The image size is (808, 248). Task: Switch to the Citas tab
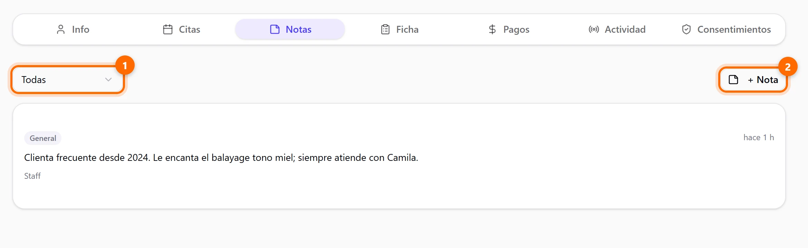tap(181, 29)
